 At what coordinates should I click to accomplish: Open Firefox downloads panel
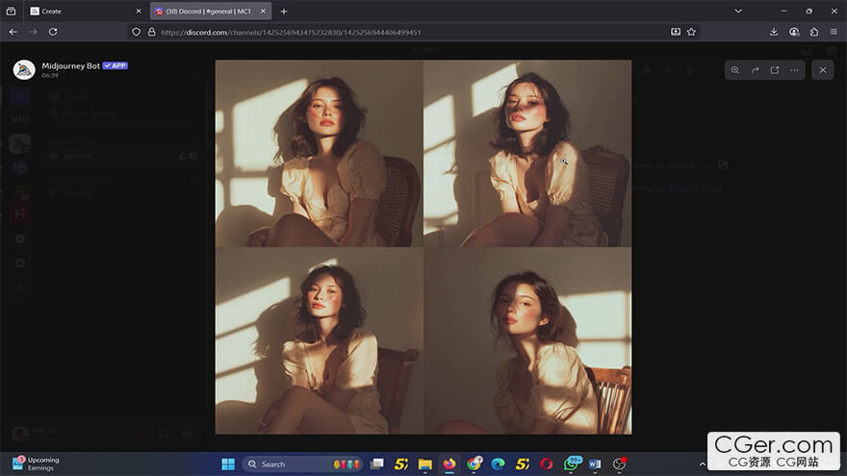point(774,33)
